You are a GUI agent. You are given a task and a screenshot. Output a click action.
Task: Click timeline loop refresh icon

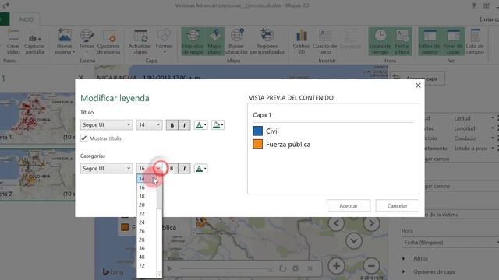click(282, 269)
